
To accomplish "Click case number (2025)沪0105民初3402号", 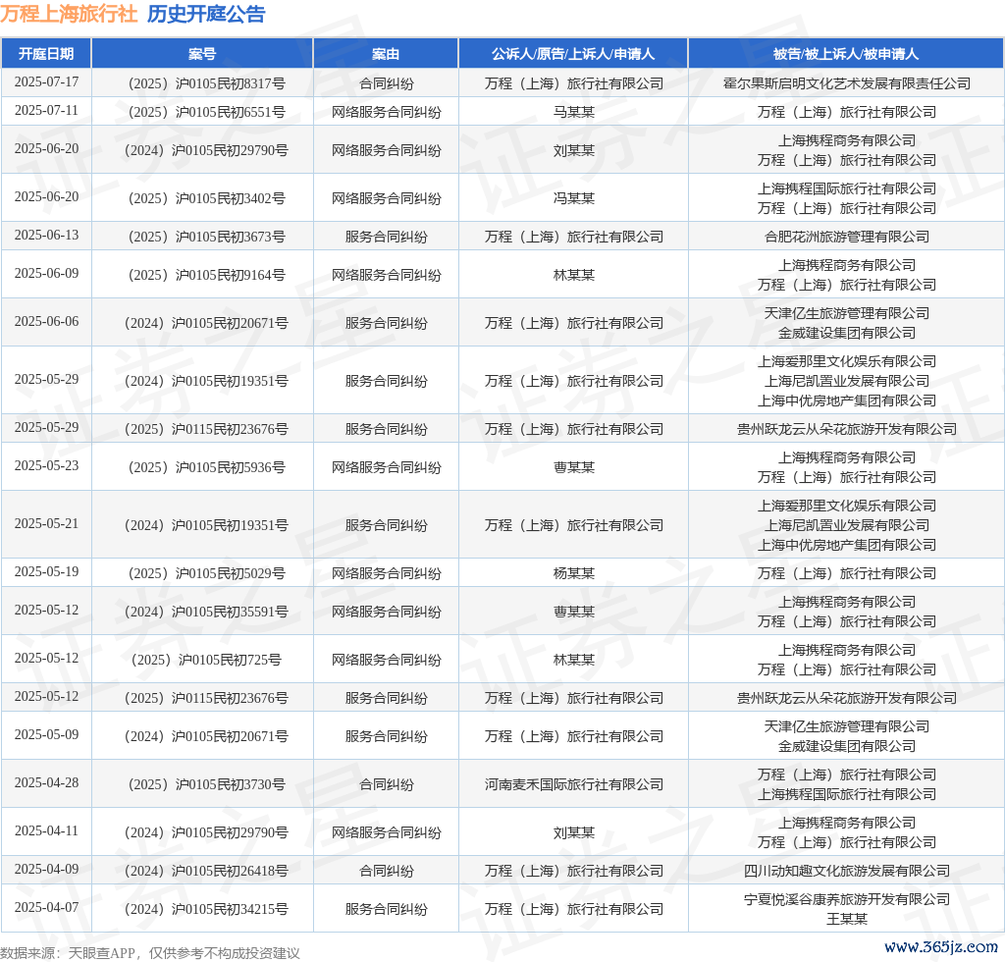I will pyautogui.click(x=206, y=198).
